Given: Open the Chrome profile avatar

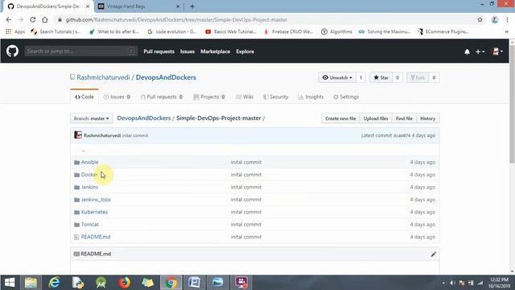Looking at the screenshot, I should click(495, 19).
